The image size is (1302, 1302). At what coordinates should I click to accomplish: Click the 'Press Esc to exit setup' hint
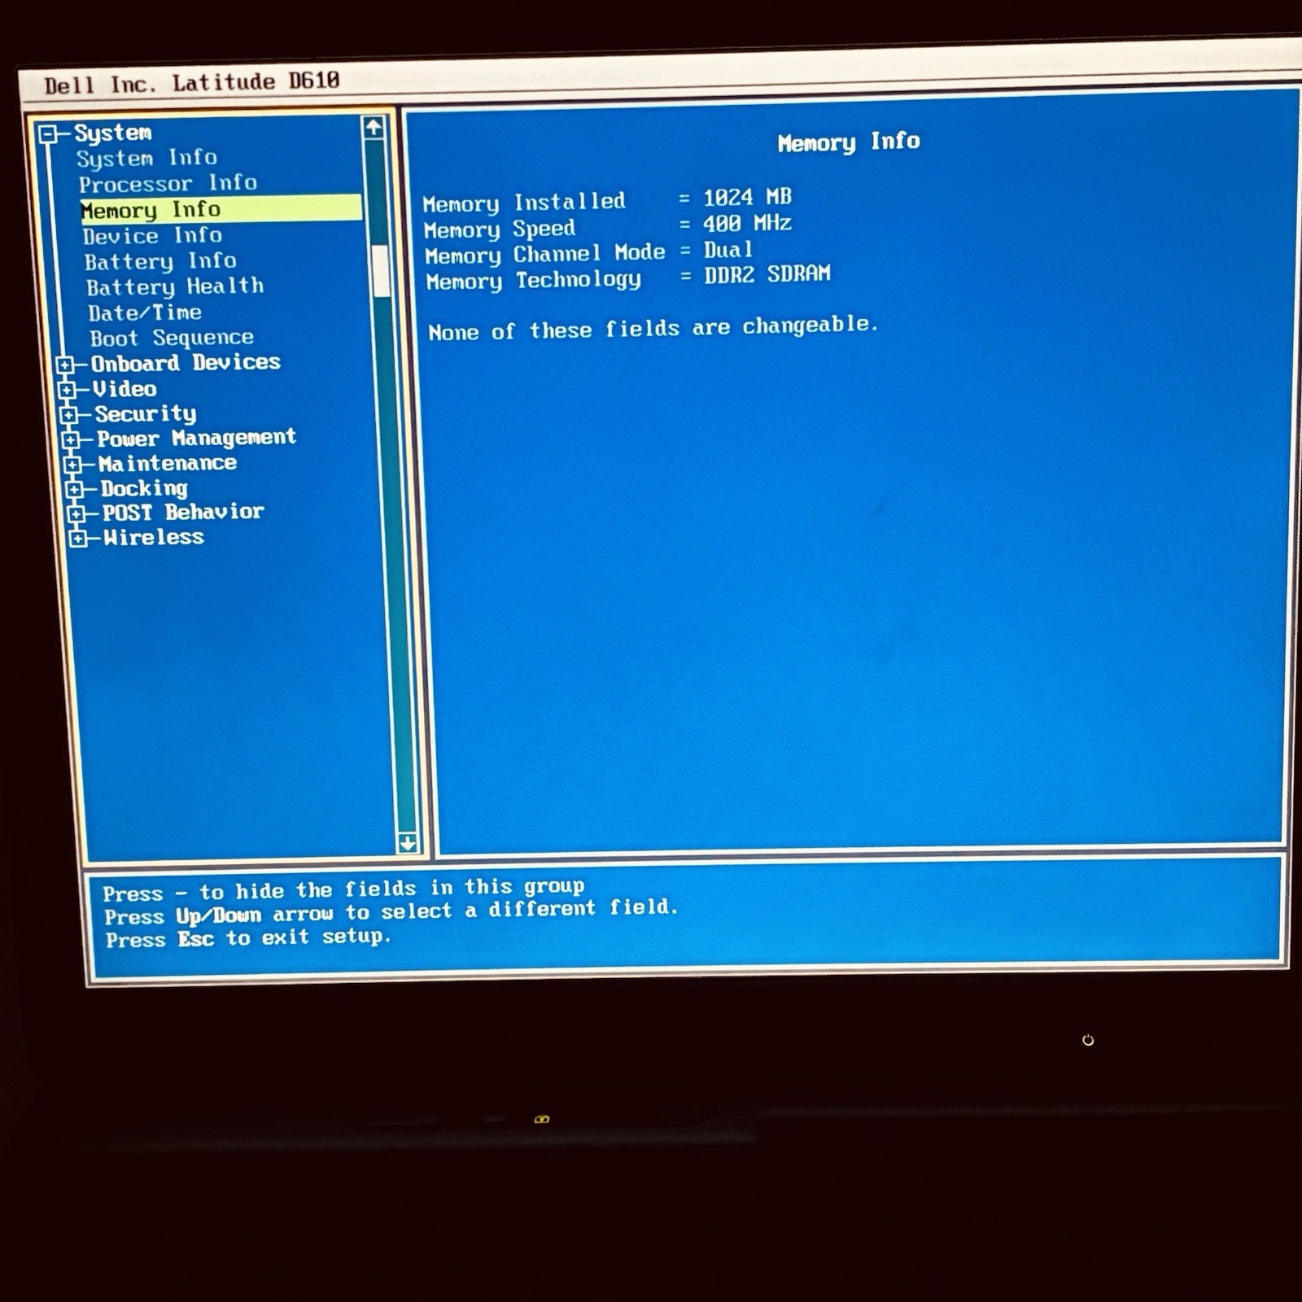tap(248, 938)
